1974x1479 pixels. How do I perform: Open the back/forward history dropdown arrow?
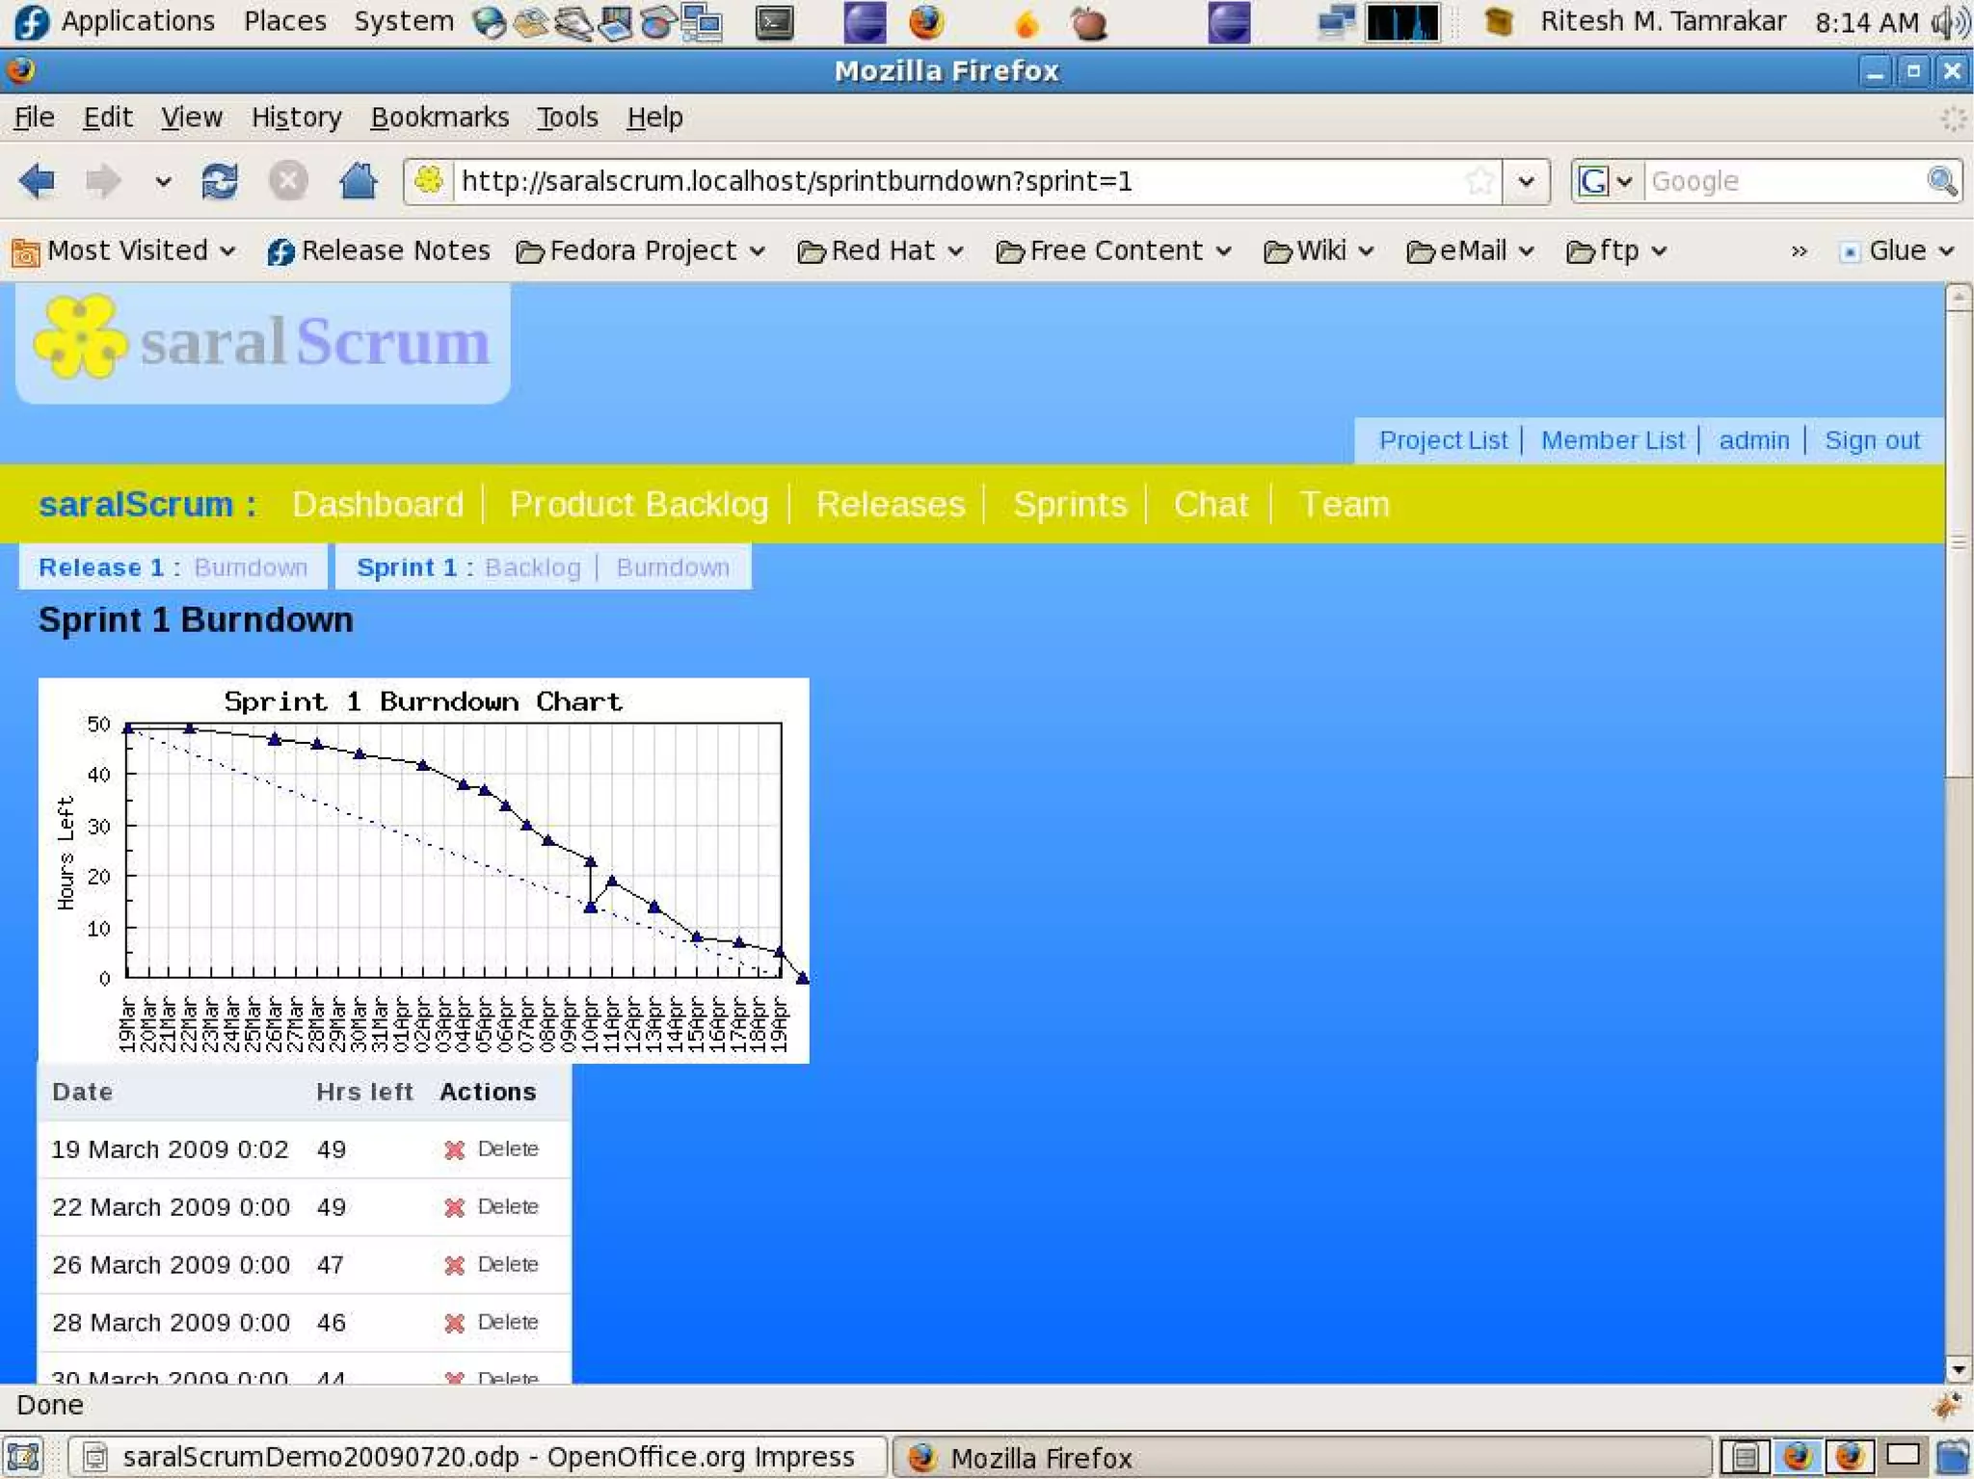[x=163, y=180]
